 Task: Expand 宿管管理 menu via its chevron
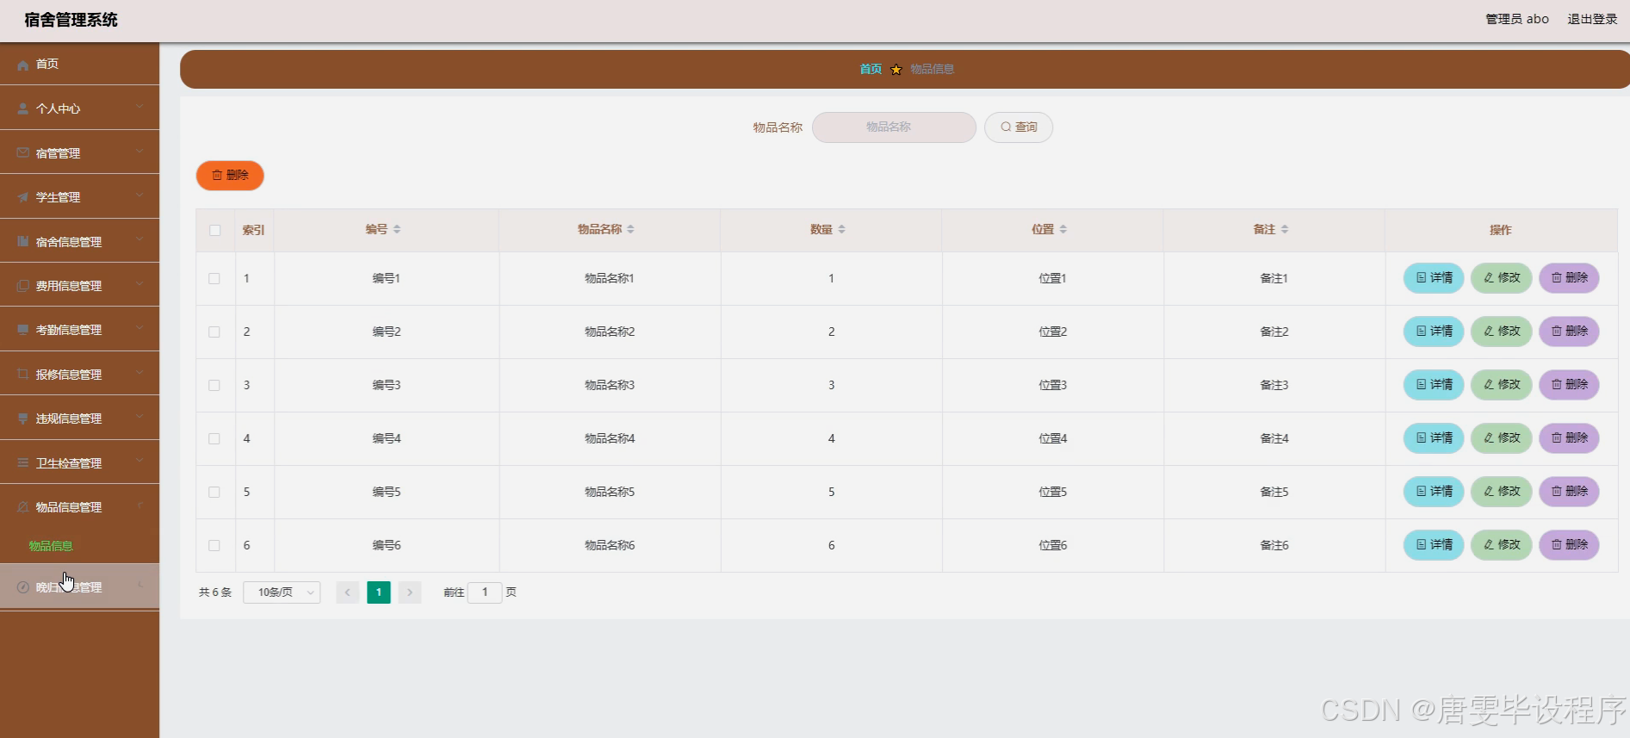(x=139, y=152)
